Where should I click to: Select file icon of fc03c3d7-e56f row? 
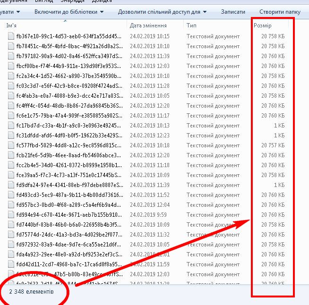click(x=11, y=86)
